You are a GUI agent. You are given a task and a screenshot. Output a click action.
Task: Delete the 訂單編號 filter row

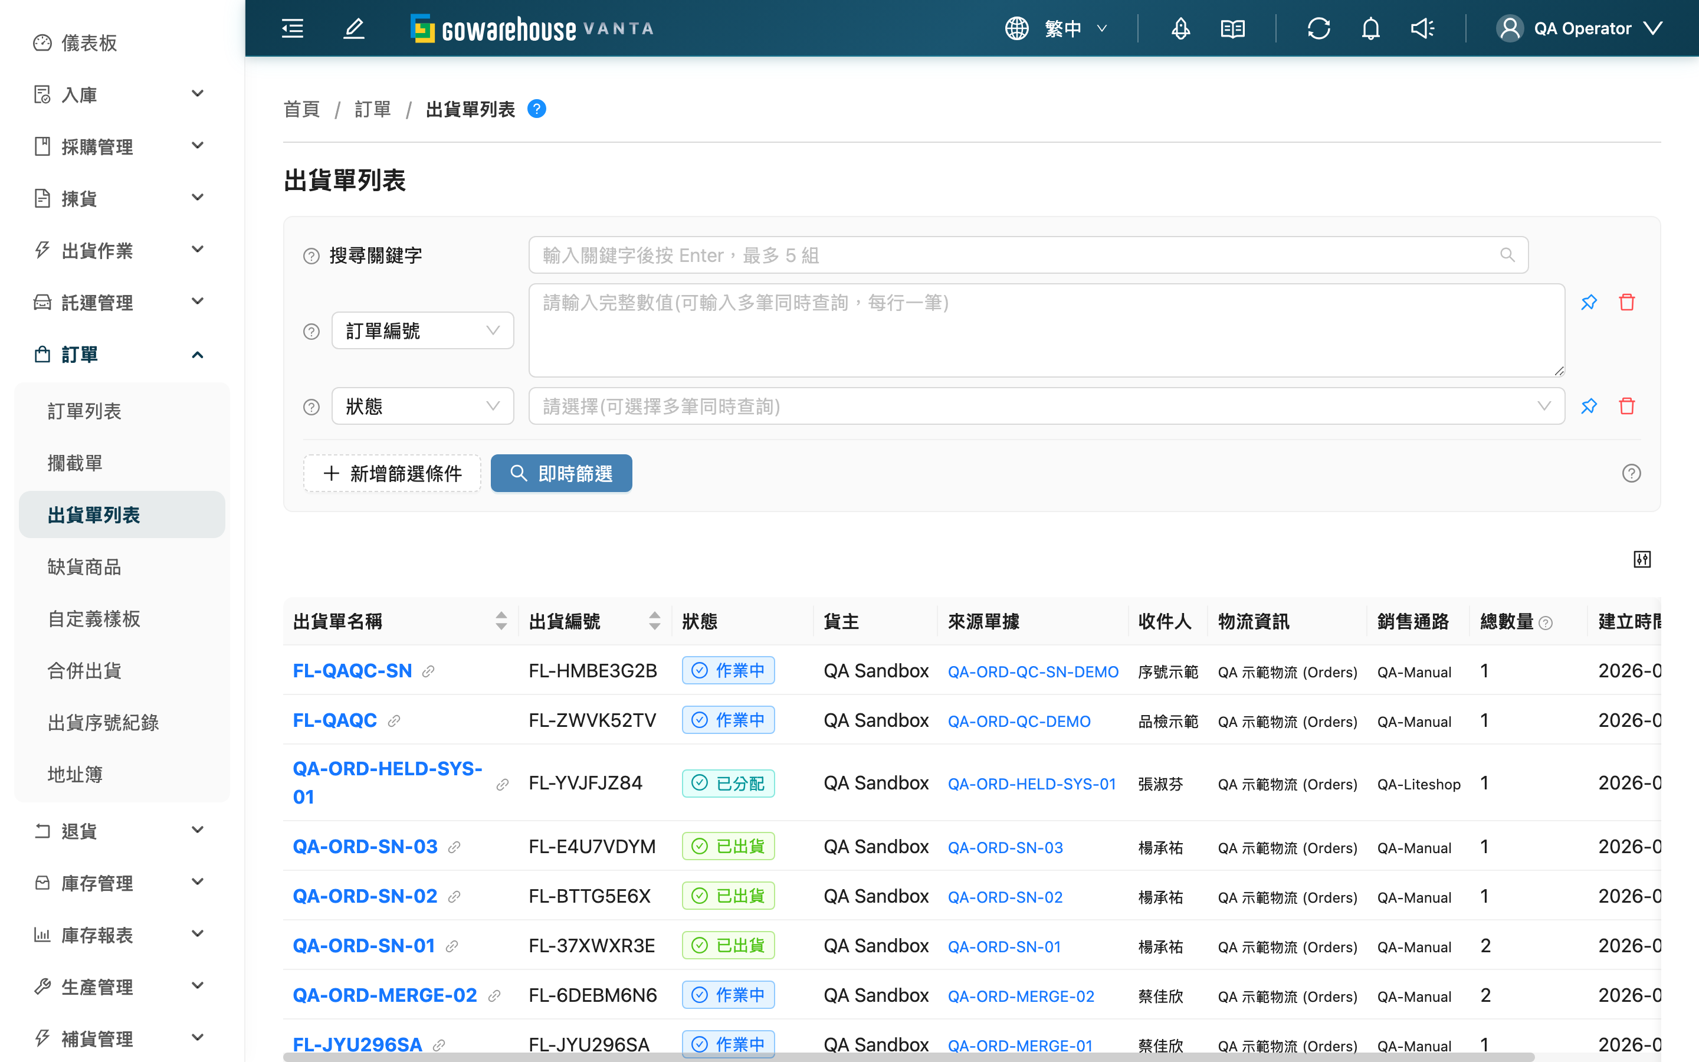1626,302
